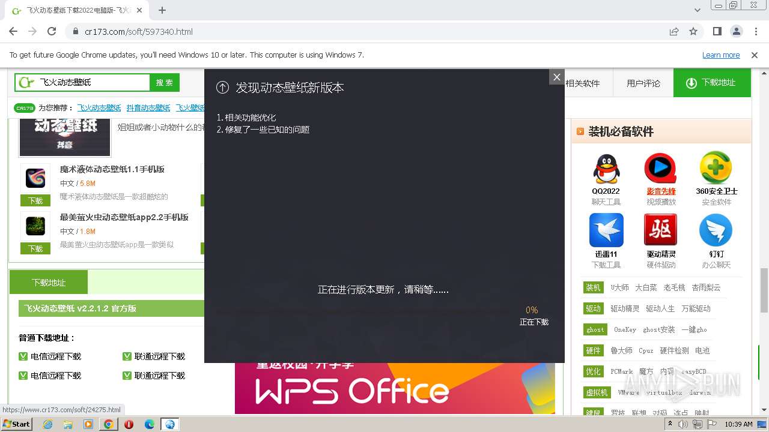The image size is (769, 432).
Task: Click the 驱动精灵 driver icon
Action: tap(661, 230)
